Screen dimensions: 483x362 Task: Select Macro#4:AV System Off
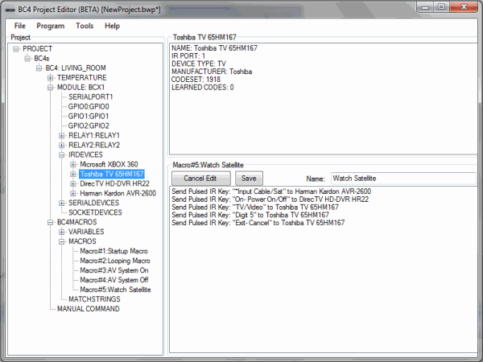[x=114, y=280]
